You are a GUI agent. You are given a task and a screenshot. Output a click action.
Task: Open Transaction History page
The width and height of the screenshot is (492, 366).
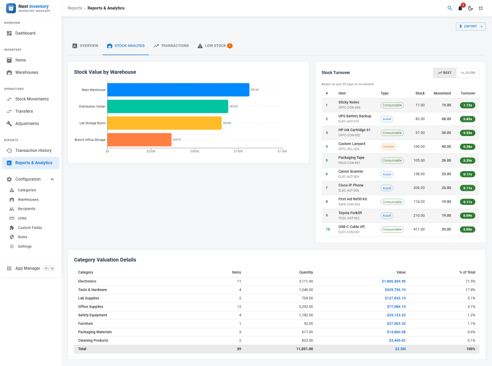31,151
